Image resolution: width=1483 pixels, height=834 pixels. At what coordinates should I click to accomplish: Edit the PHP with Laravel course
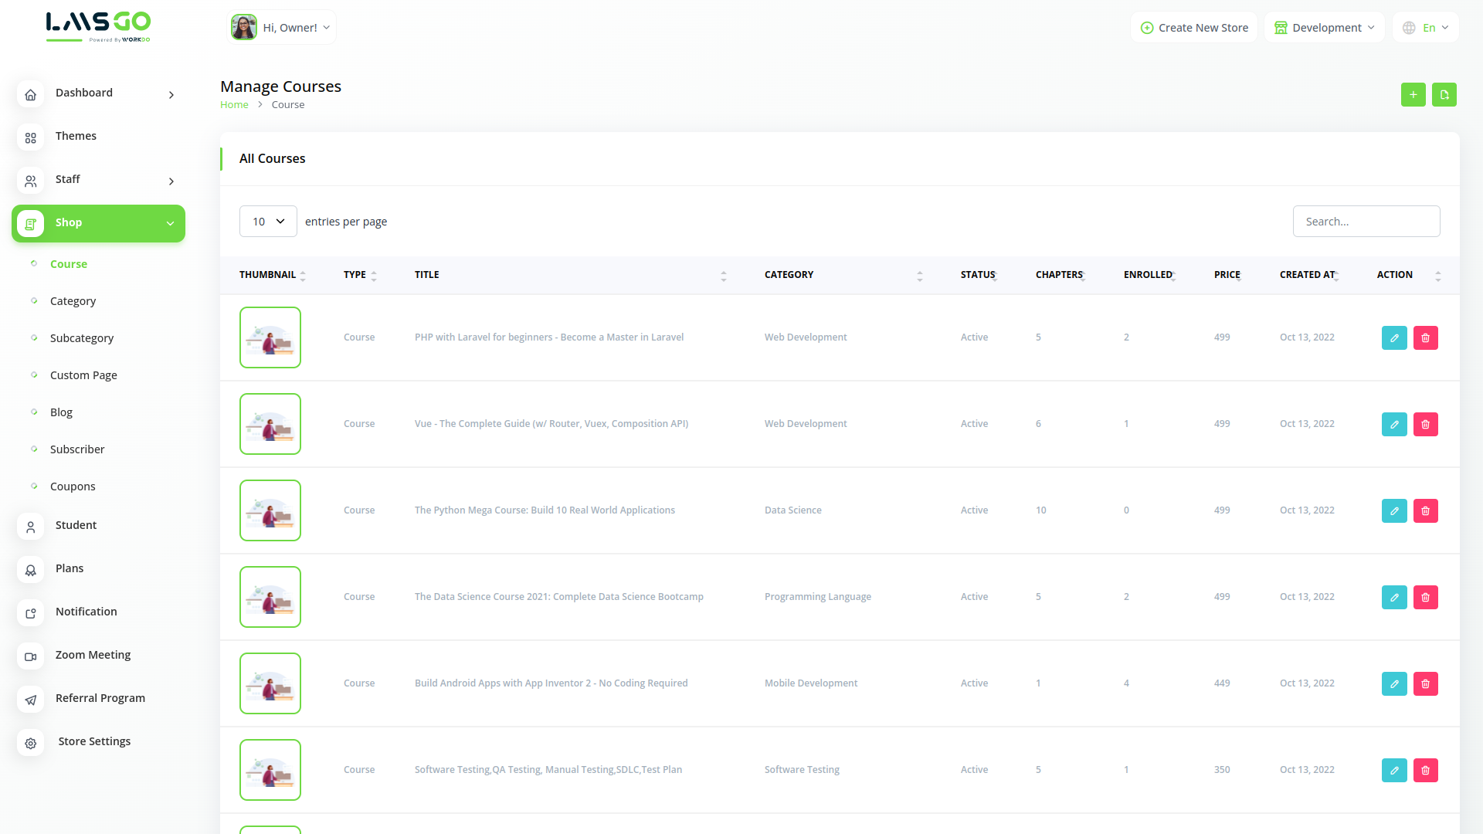point(1393,337)
